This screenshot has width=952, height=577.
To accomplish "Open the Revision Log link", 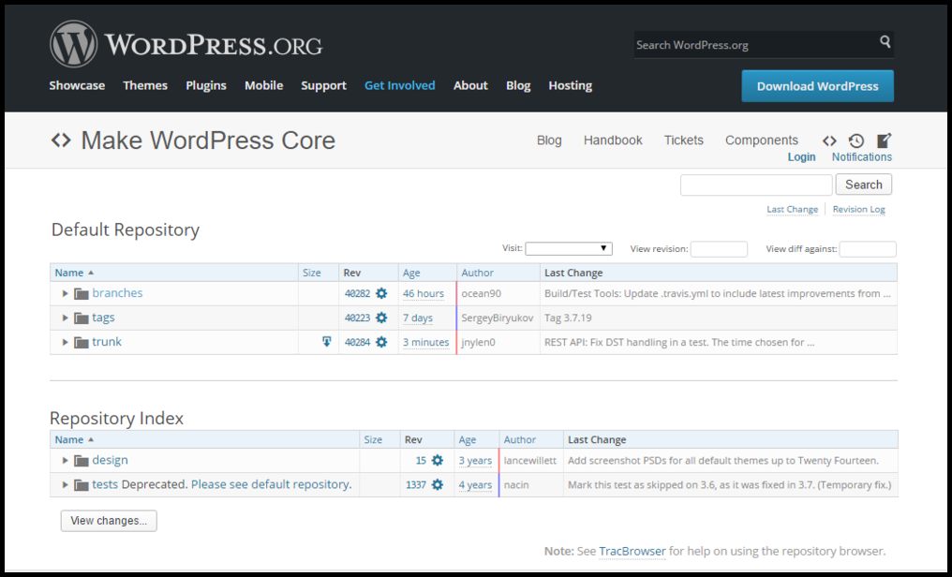I will click(858, 209).
